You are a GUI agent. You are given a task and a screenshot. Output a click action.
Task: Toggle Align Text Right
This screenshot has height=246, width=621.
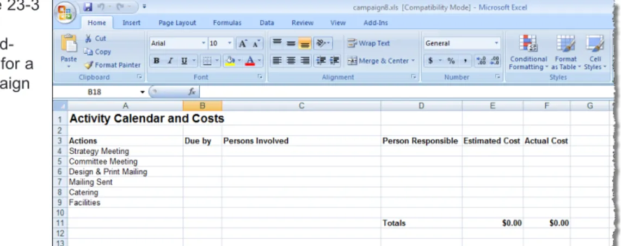click(305, 61)
